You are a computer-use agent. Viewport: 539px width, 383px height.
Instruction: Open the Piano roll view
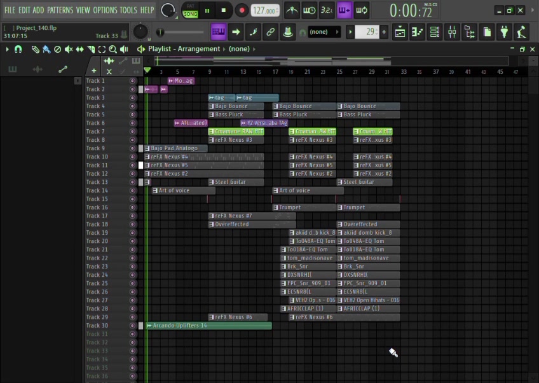click(418, 31)
